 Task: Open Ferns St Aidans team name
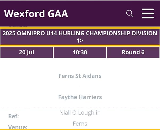click(x=80, y=76)
